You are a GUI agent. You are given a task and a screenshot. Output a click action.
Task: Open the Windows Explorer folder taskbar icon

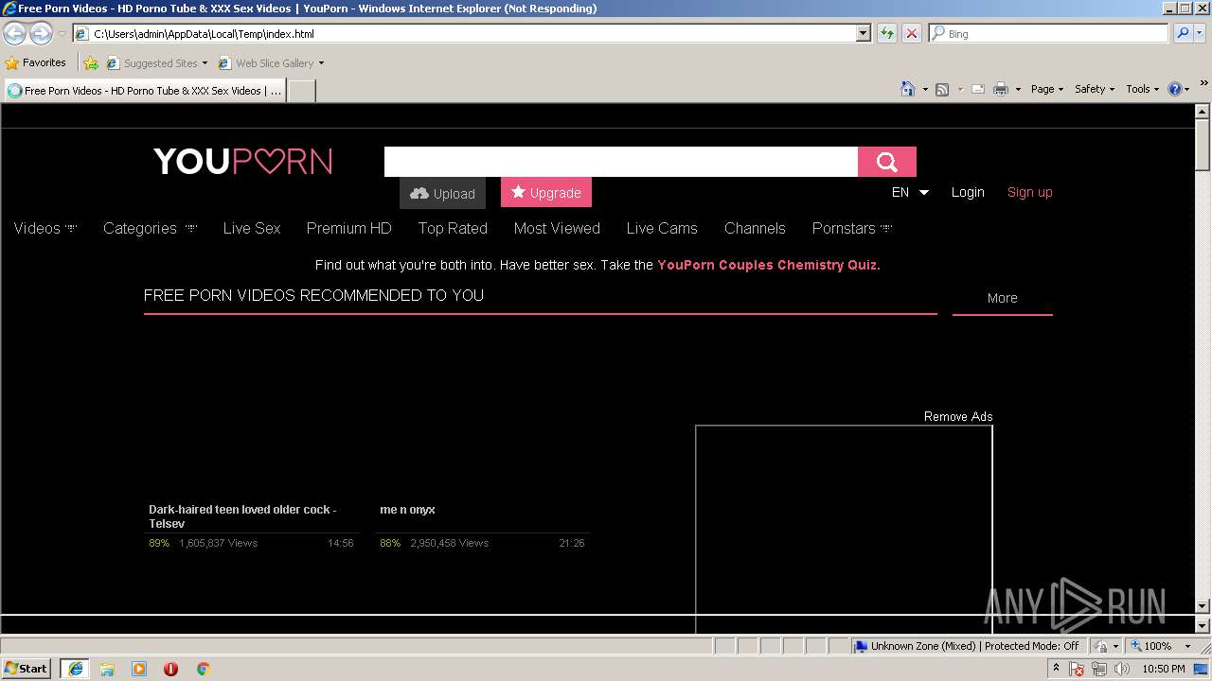tap(107, 669)
